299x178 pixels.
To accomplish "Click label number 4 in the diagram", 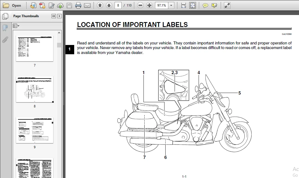I will pyautogui.click(x=199, y=73).
